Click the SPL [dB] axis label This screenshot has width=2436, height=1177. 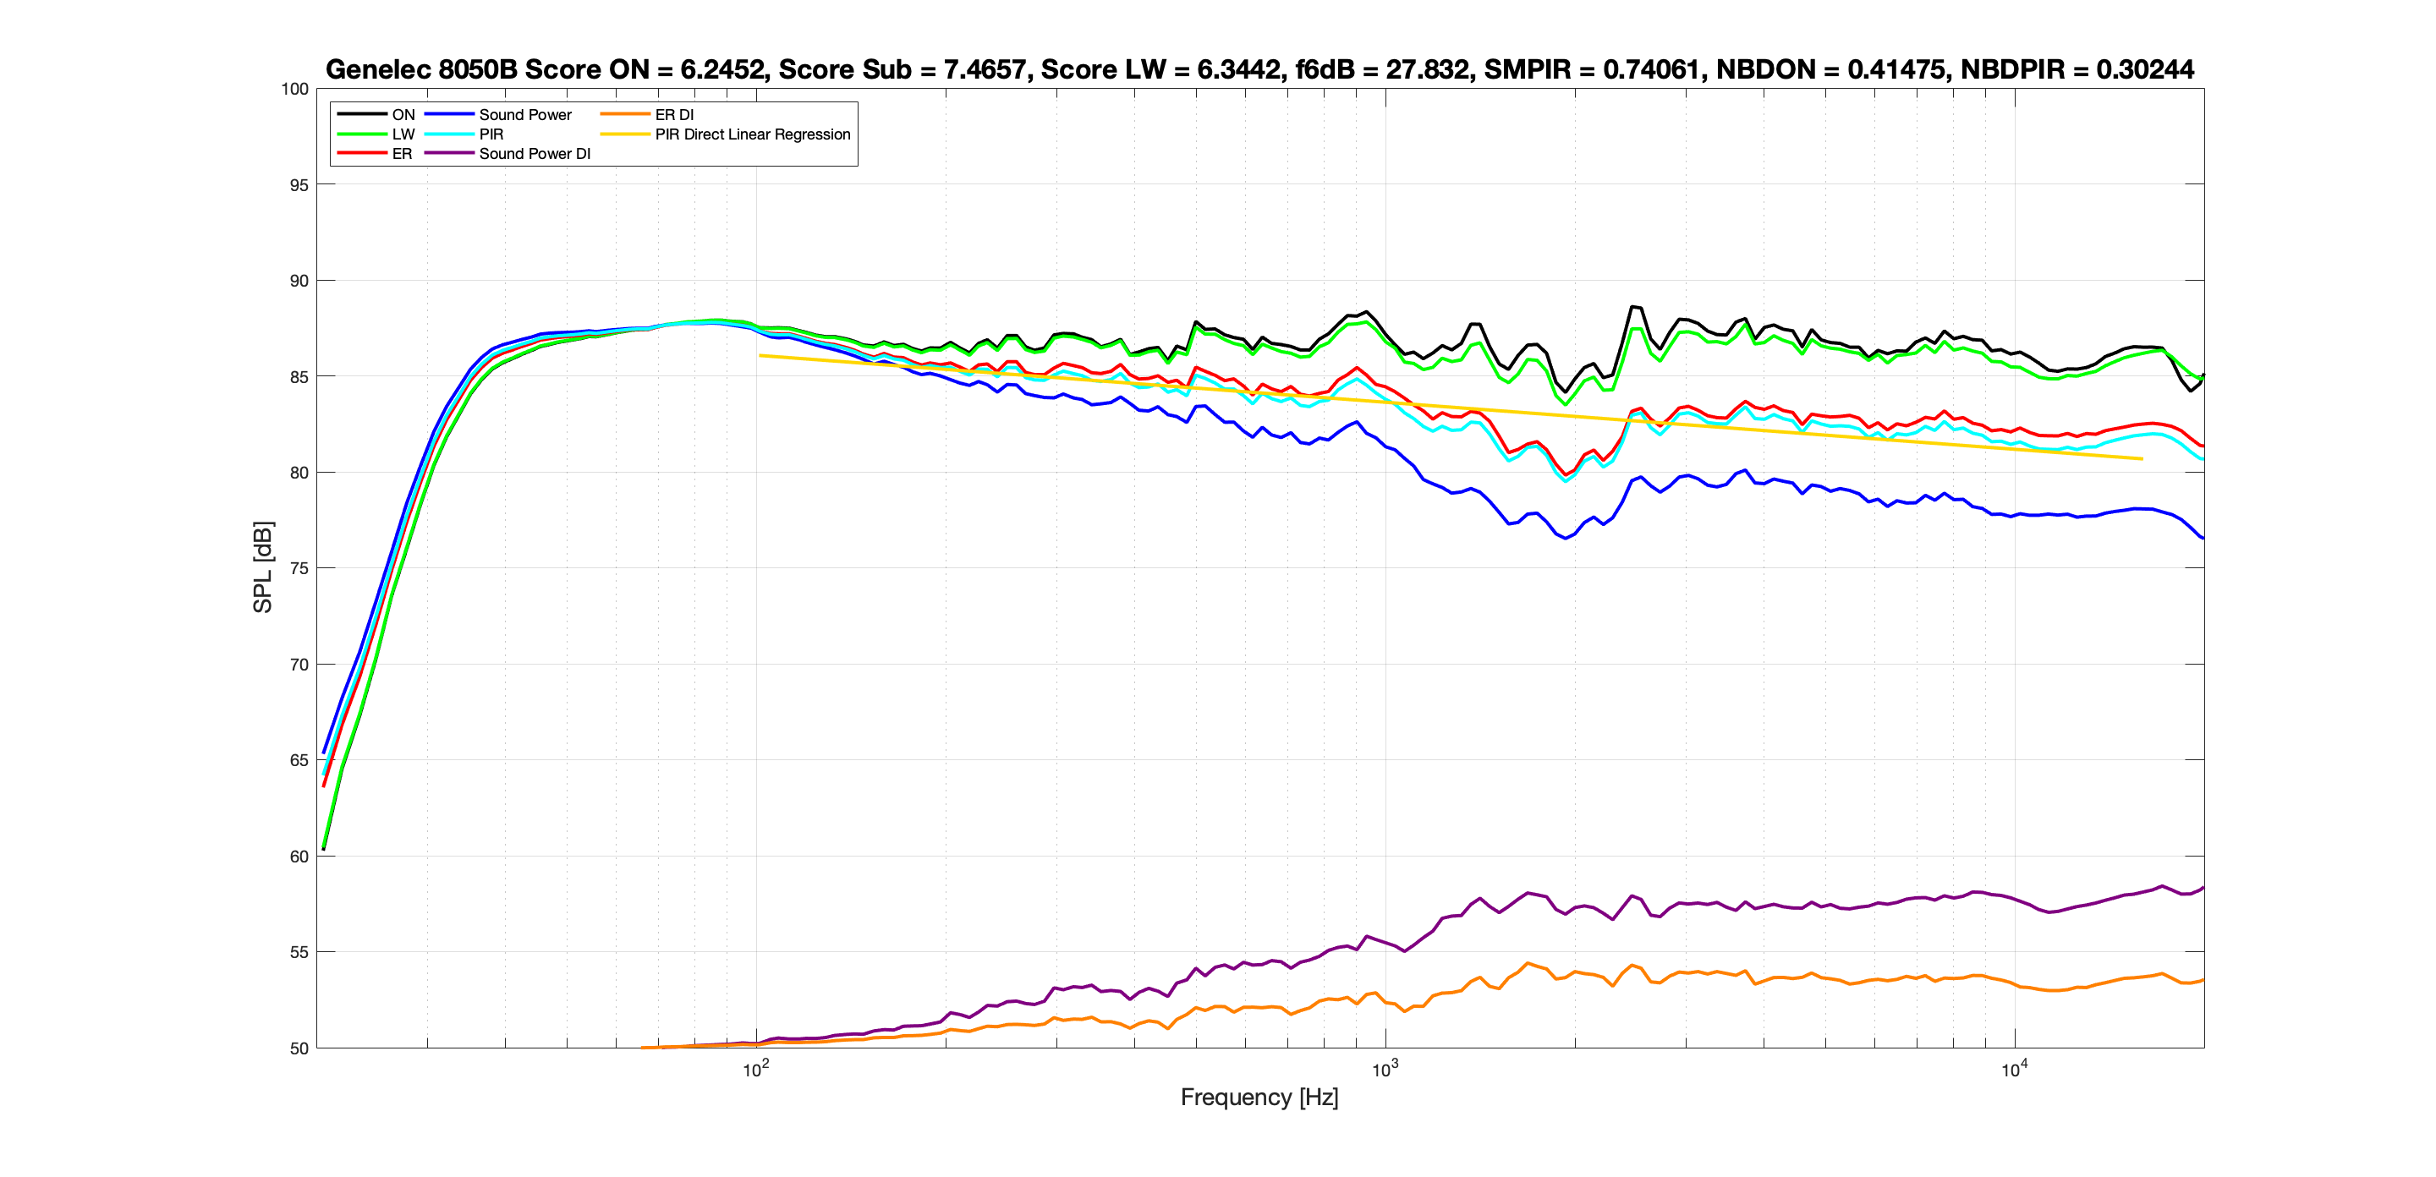pyautogui.click(x=262, y=567)
